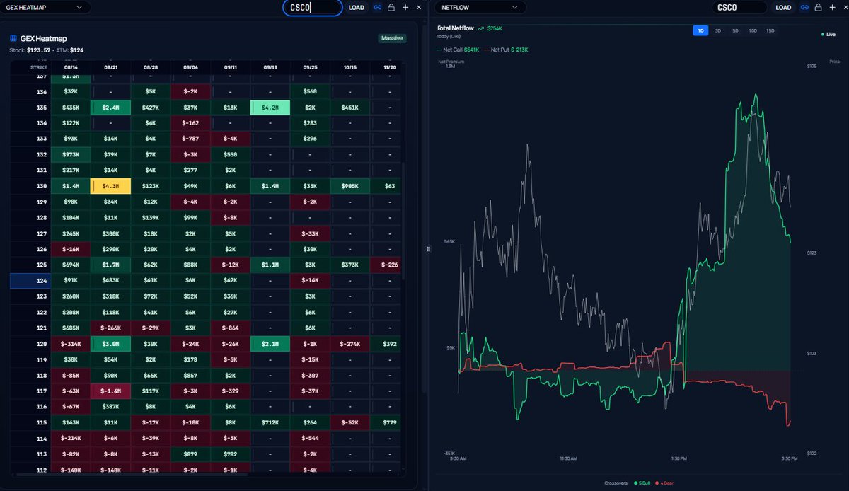The image size is (849, 491).
Task: Click the trend arrow icon beside Total Netflow
Action: coord(481,28)
